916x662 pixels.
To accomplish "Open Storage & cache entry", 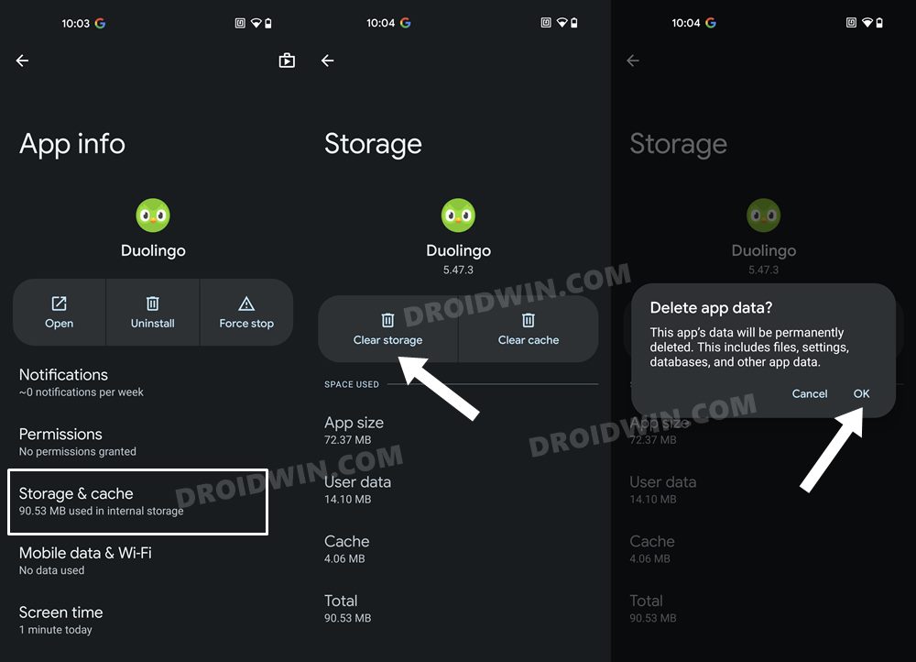I will click(x=138, y=502).
